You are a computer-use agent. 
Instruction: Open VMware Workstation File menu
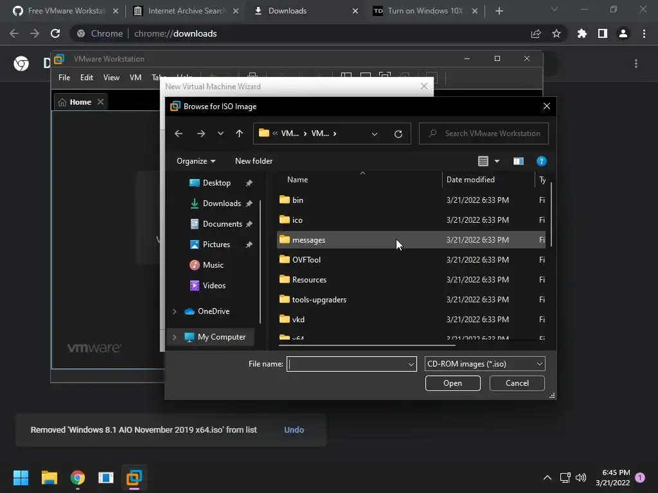(x=64, y=78)
